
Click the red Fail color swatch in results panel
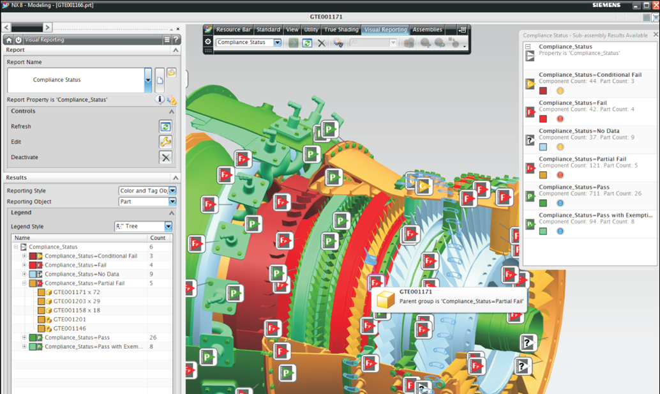(x=543, y=119)
